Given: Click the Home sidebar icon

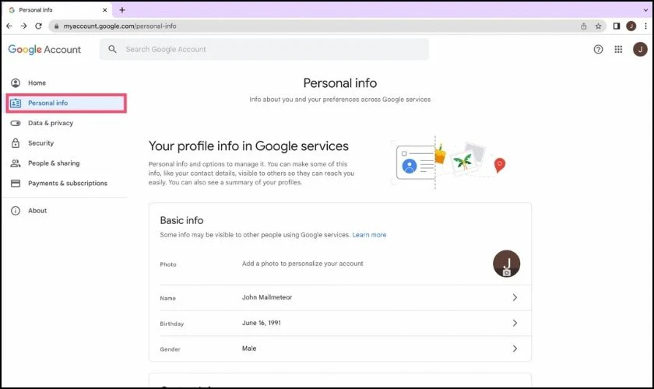Looking at the screenshot, I should click(16, 83).
